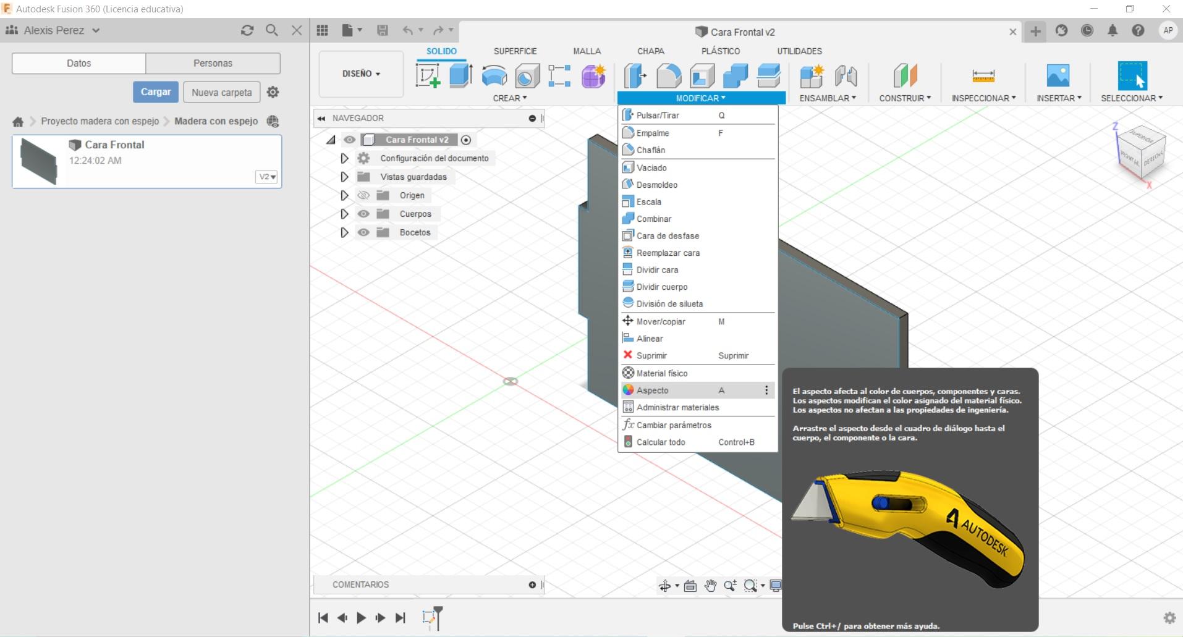The image size is (1183, 637).
Task: Expand the Configuración del documento node
Action: coord(345,159)
